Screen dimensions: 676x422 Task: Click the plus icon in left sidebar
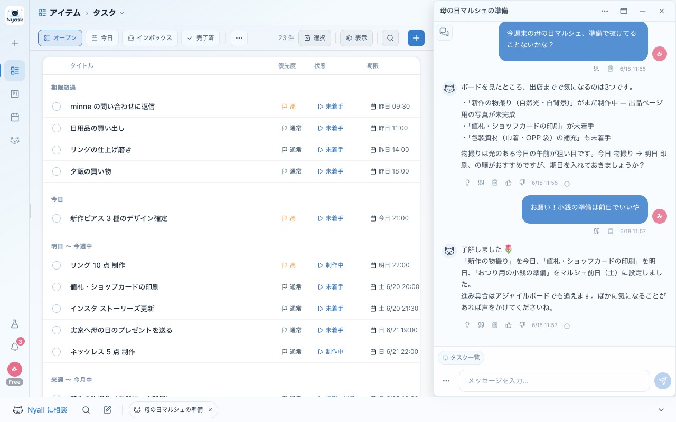click(x=15, y=43)
